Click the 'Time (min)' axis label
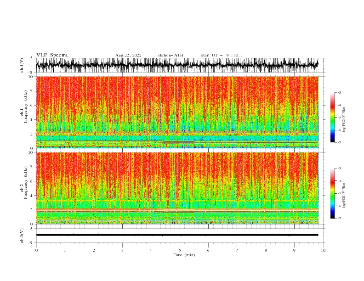 tap(184, 255)
